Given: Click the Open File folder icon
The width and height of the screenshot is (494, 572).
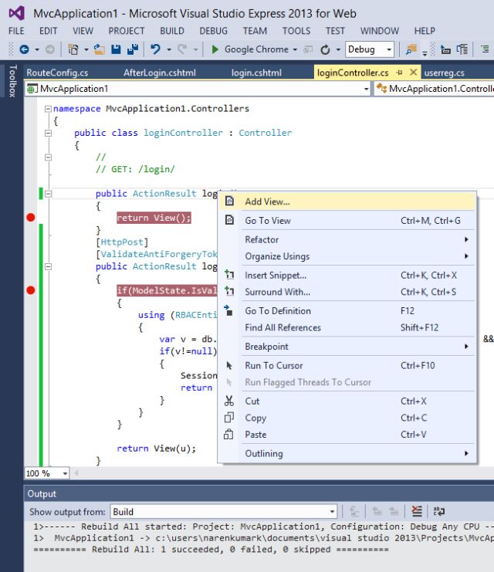Looking at the screenshot, I should 99,49.
